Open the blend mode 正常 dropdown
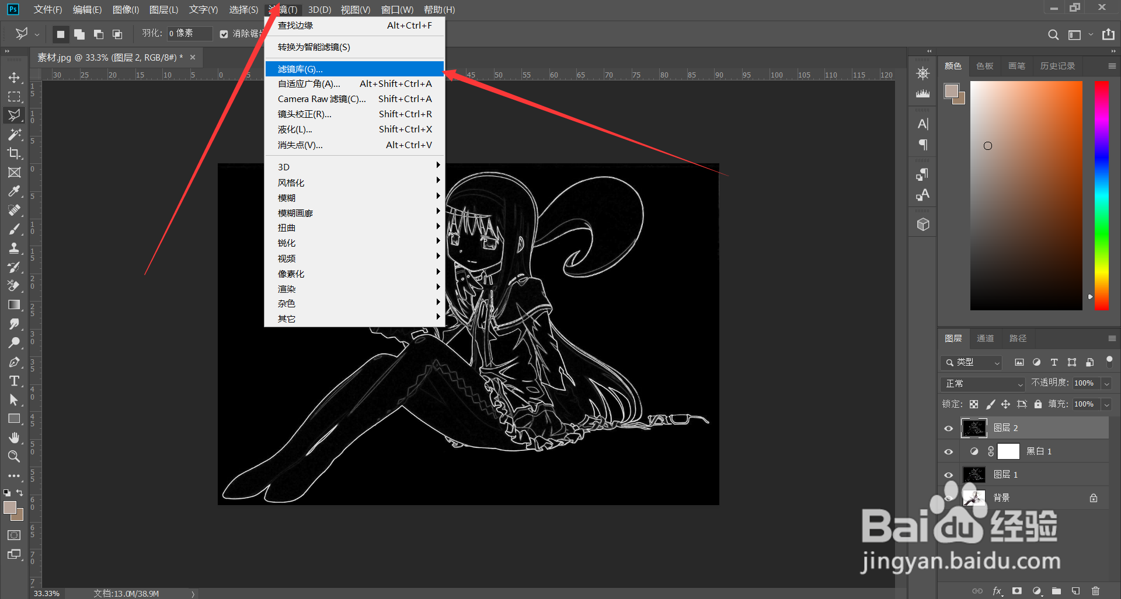Image resolution: width=1121 pixels, height=599 pixels. pos(984,384)
